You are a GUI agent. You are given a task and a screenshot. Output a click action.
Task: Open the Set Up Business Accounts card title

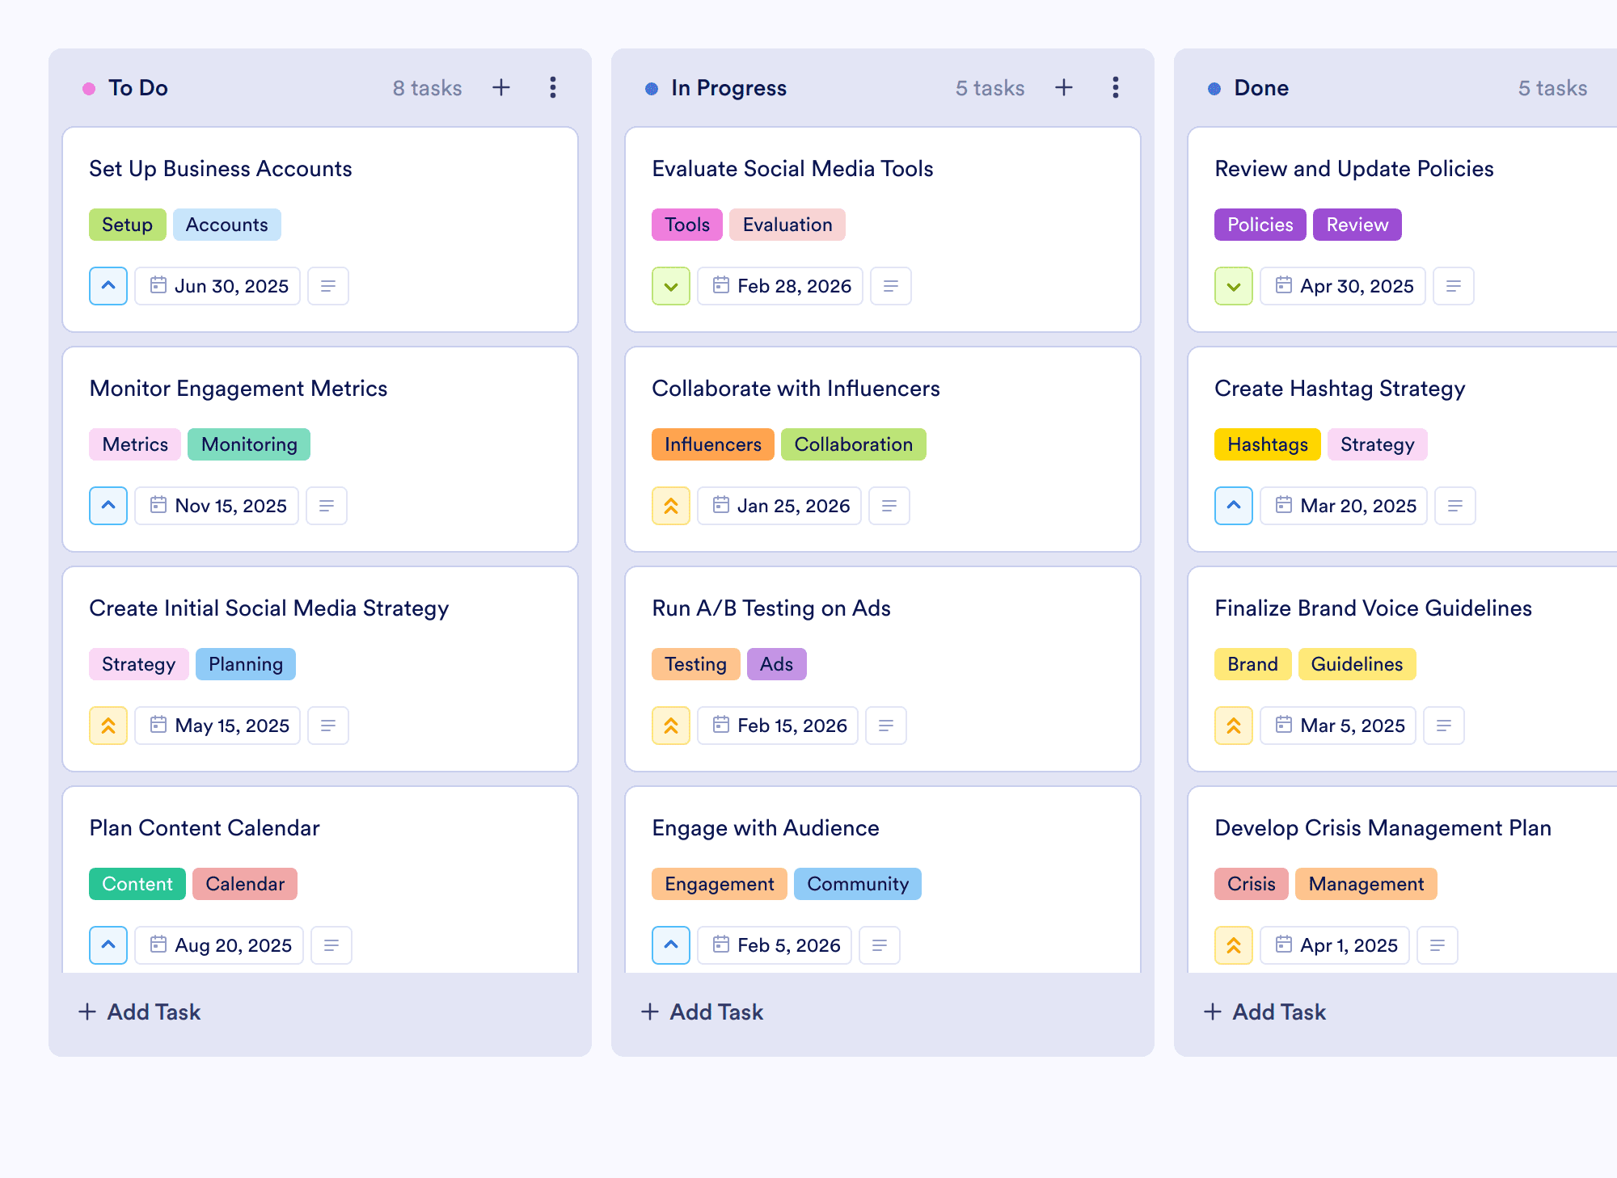click(x=221, y=168)
